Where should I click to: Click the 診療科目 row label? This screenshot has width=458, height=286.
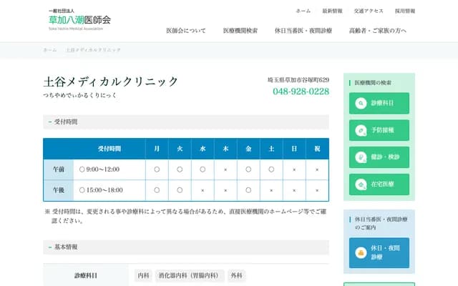(86, 275)
